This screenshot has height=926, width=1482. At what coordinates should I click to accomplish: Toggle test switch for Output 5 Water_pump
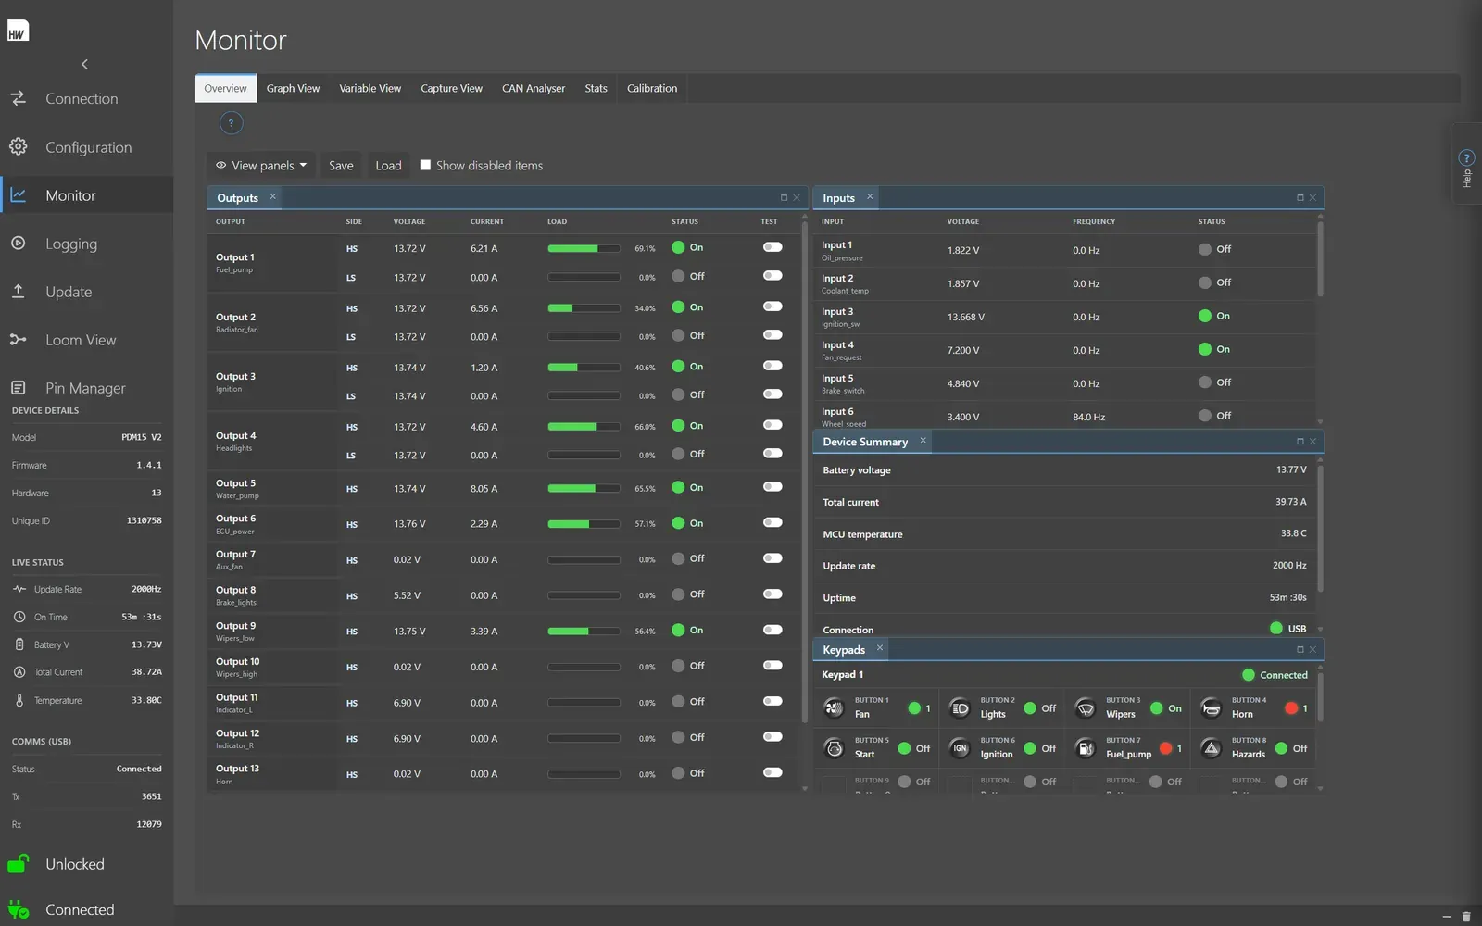coord(772,487)
